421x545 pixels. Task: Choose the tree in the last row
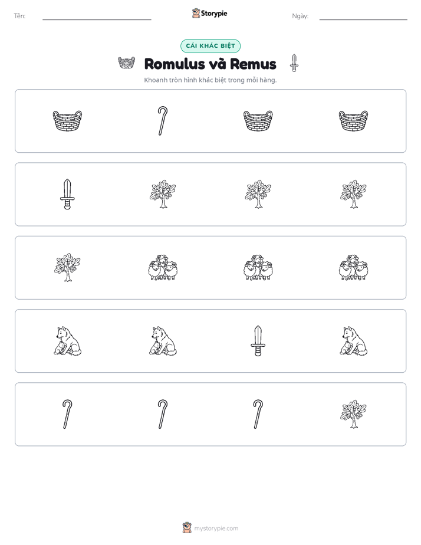(353, 414)
